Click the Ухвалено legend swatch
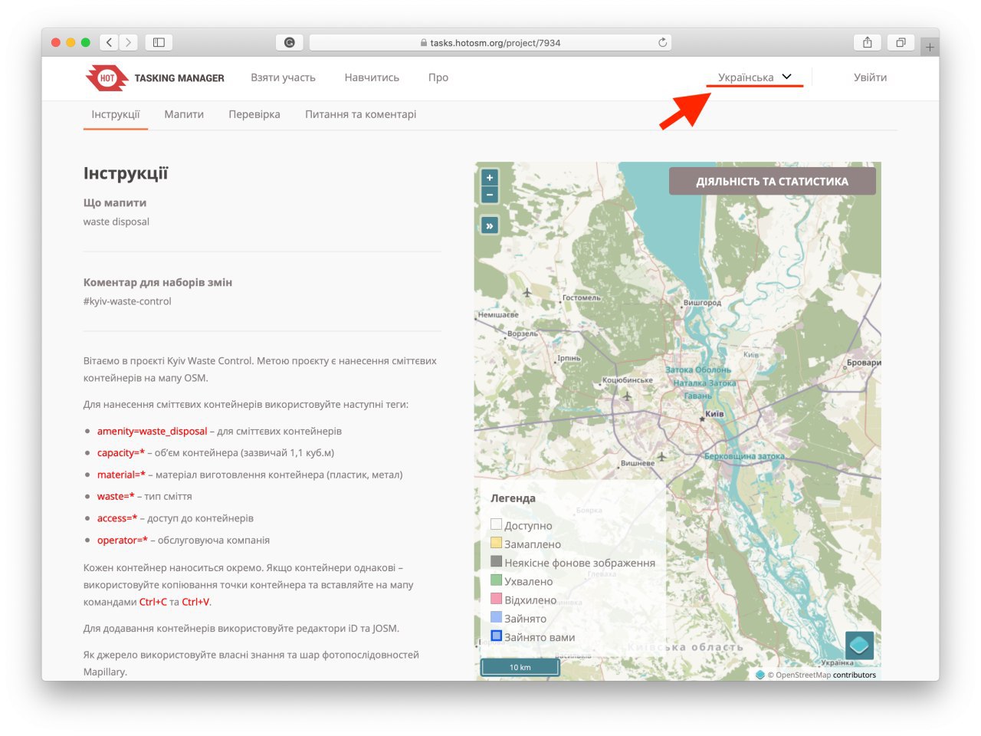 pos(496,580)
